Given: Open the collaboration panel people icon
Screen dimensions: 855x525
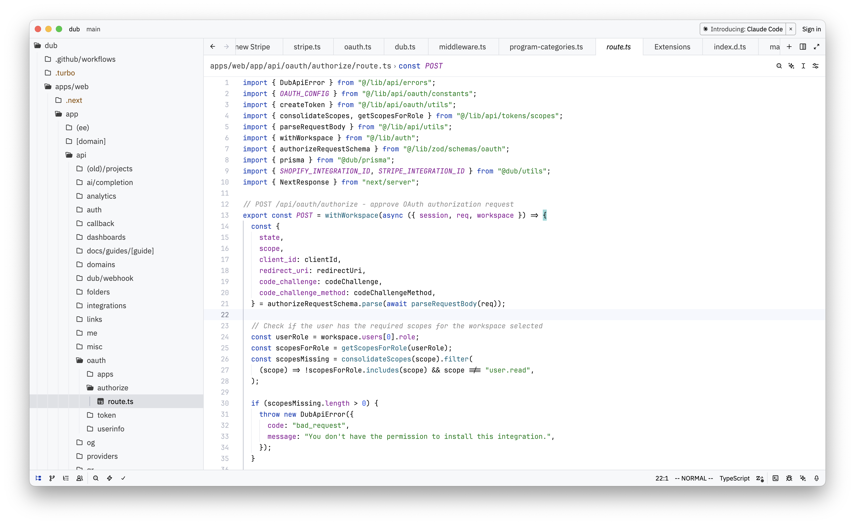Looking at the screenshot, I should point(79,478).
